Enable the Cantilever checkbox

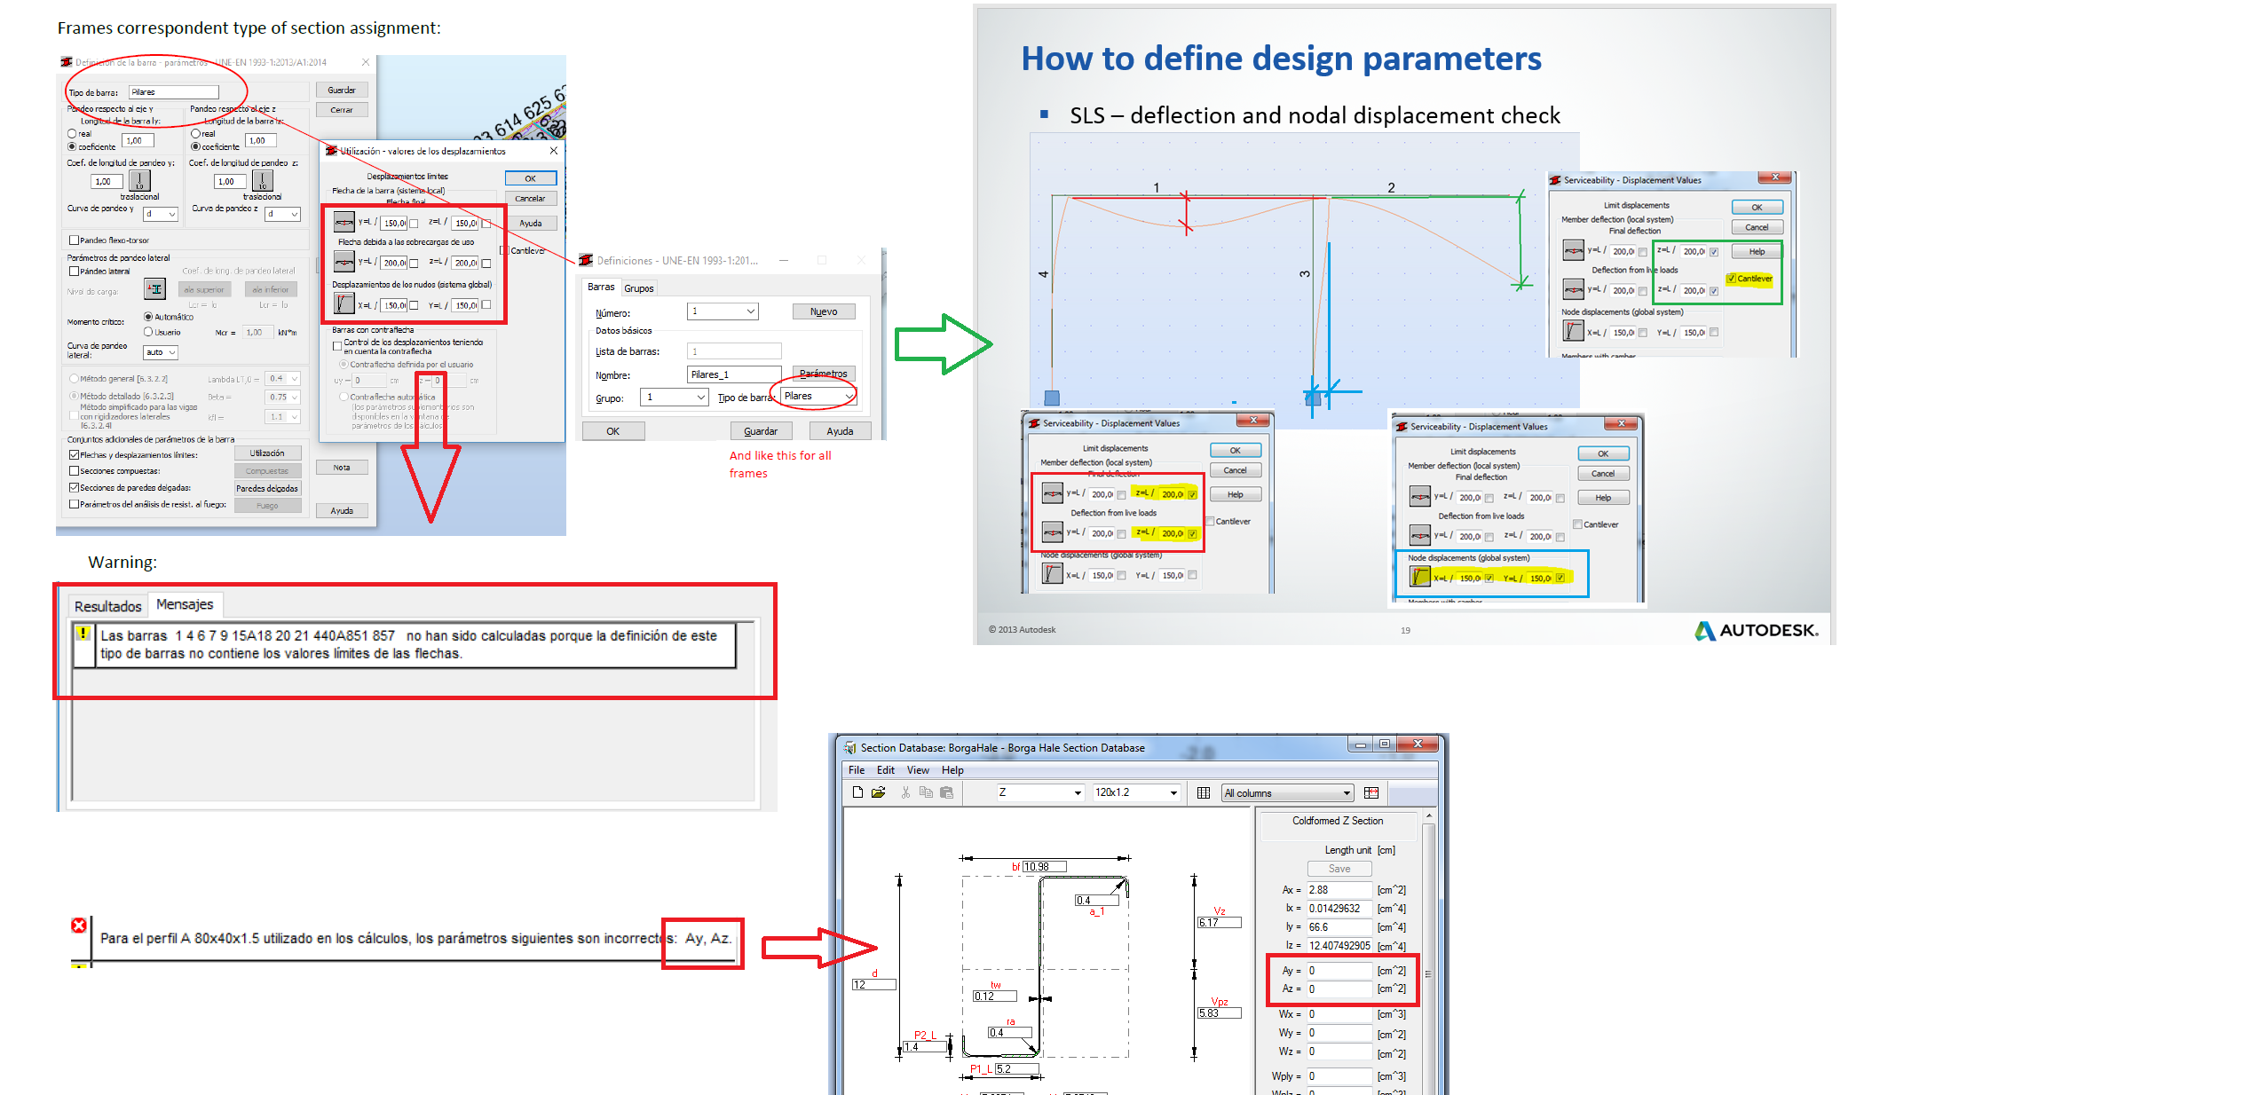click(1732, 279)
